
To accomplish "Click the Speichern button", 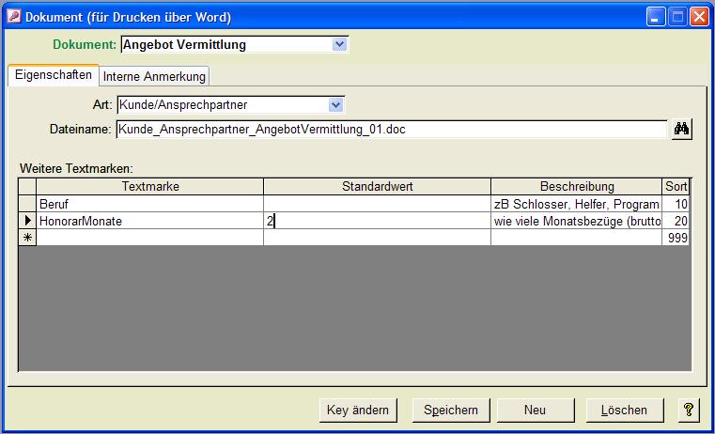I will point(451,410).
